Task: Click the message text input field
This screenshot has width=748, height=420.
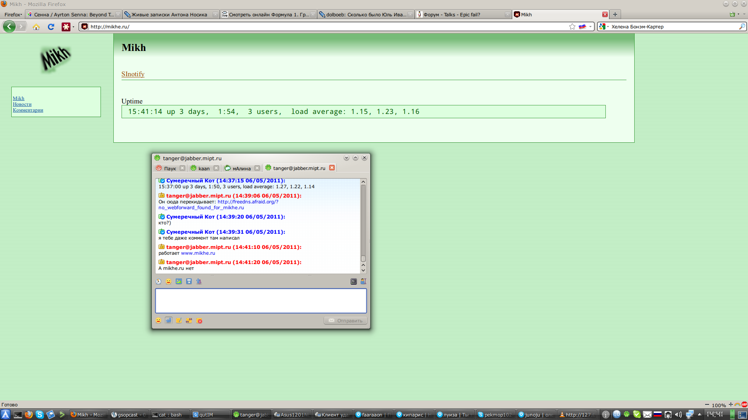Action: (261, 301)
